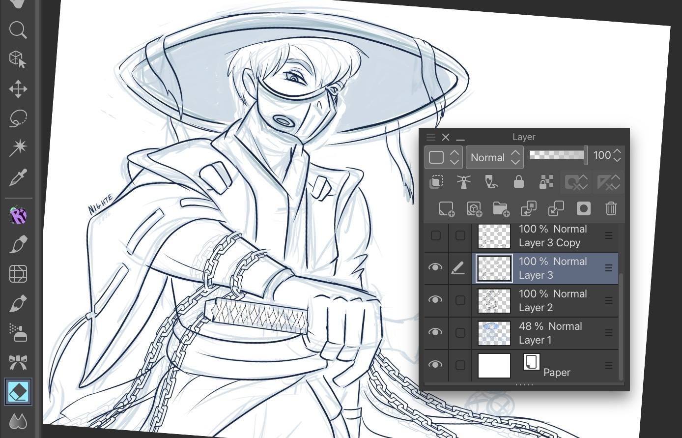Select the Zoom magnifier tool
This screenshot has width=682, height=438.
(x=18, y=30)
